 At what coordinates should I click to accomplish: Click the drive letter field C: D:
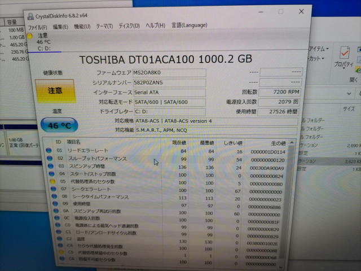pyautogui.click(x=170, y=112)
